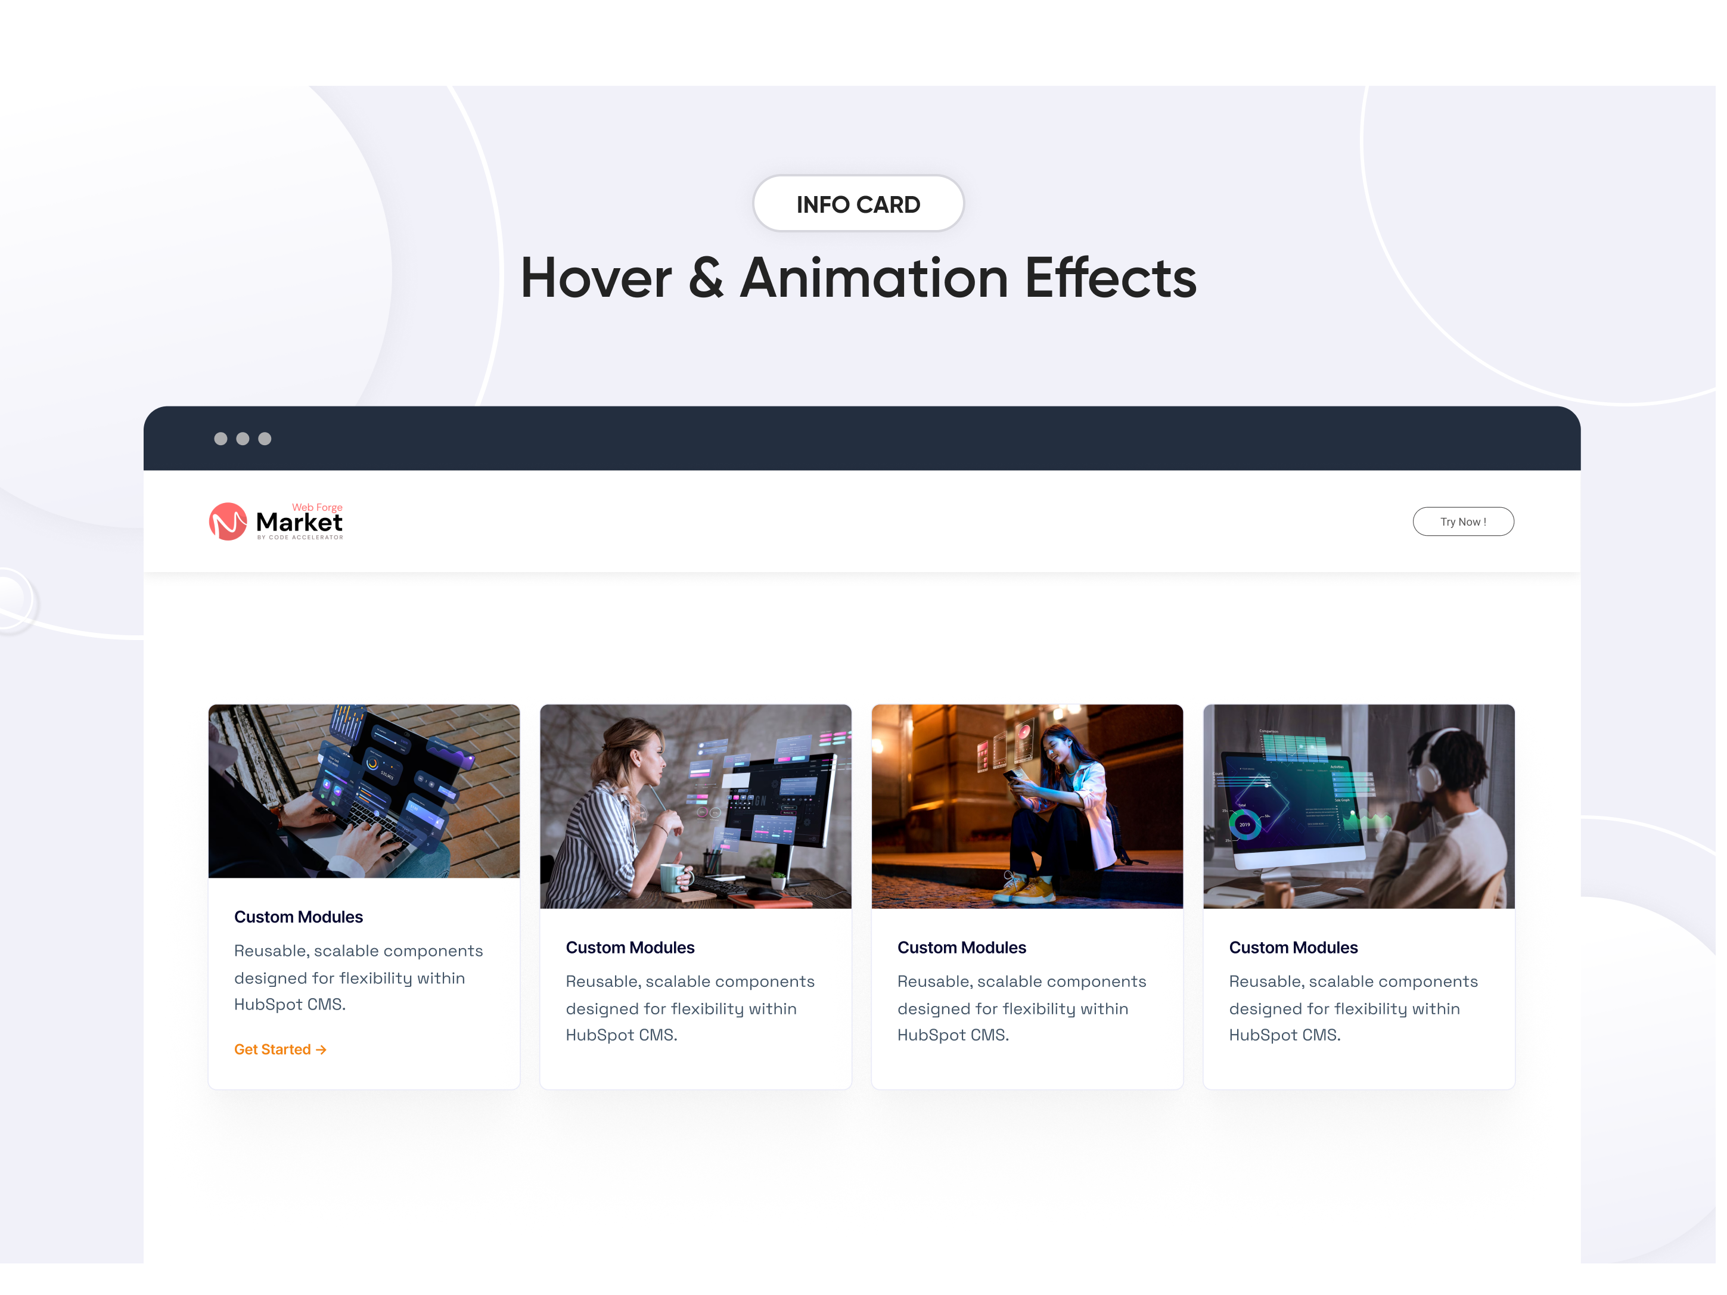Click the girl with phone image on third card
The width and height of the screenshot is (1727, 1295).
[x=1027, y=806]
